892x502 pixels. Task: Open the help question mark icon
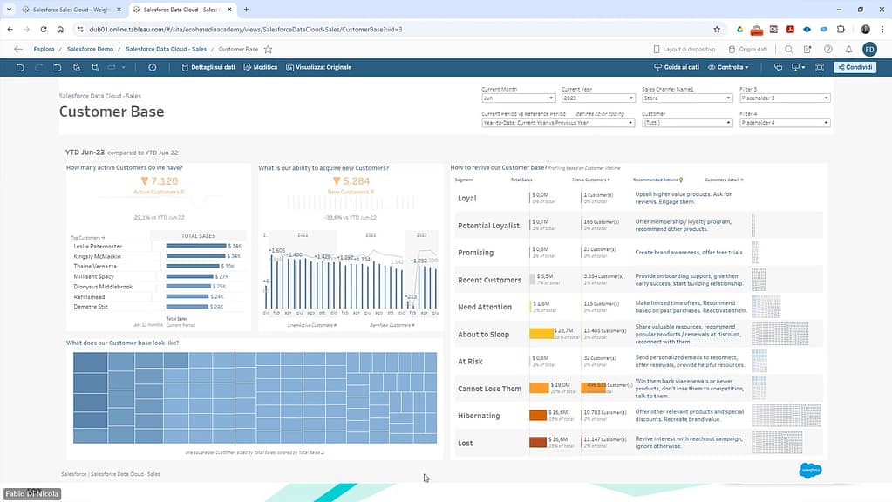pos(827,50)
